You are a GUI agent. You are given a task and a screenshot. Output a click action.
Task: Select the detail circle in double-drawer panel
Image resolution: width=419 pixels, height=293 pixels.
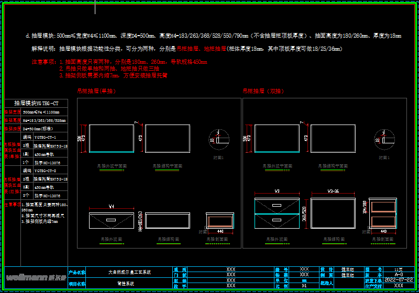384,139
